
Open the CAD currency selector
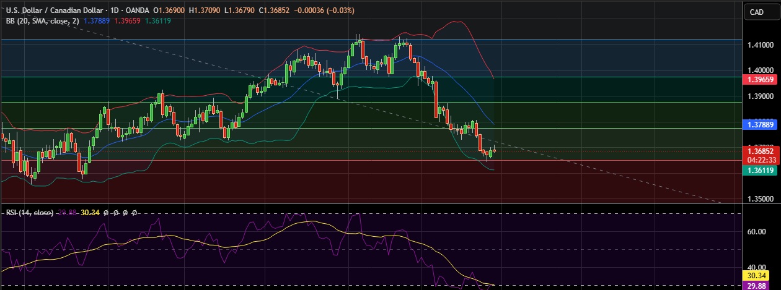(x=757, y=12)
